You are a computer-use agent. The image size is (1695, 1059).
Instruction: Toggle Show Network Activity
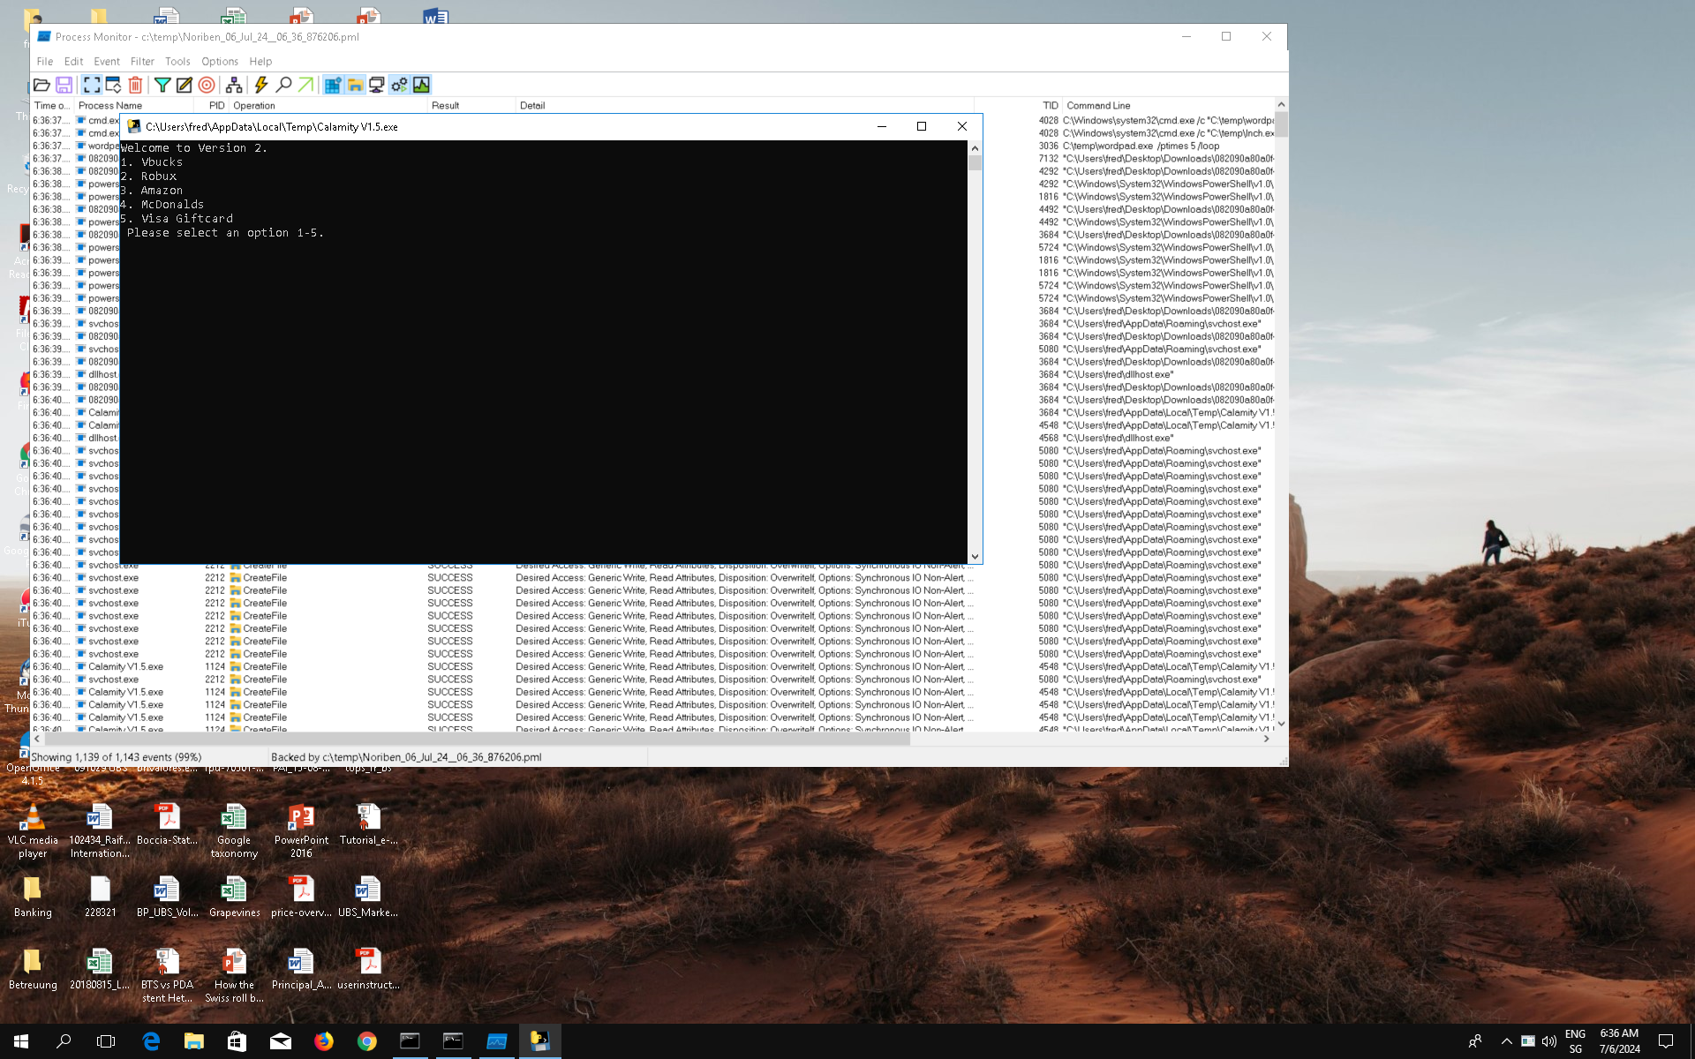(377, 85)
